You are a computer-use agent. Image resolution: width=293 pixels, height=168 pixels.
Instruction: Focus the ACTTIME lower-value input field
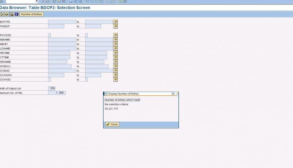(59, 57)
